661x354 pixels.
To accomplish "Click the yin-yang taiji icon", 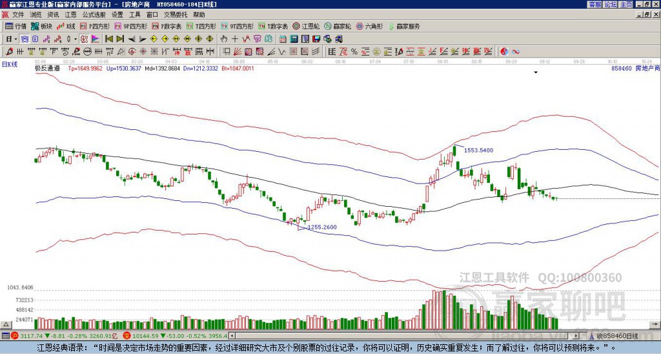I will pos(504,52).
